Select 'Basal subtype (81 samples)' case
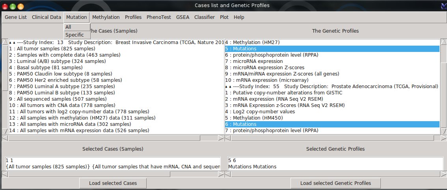447x190 pixels. (46, 68)
